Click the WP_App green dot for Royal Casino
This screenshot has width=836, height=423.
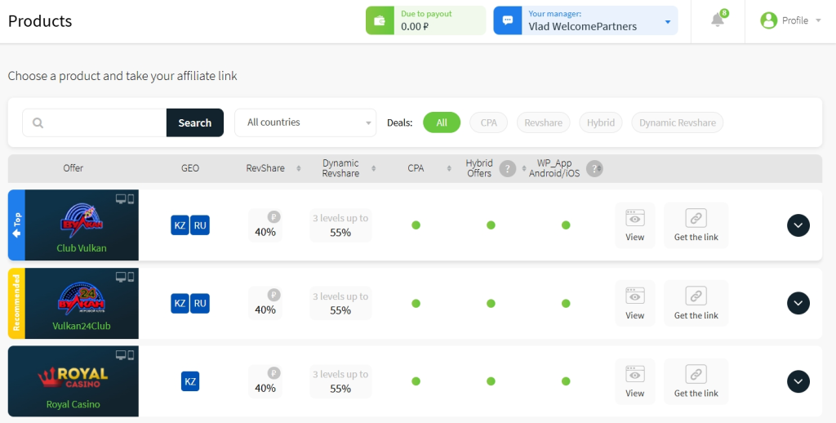(566, 381)
